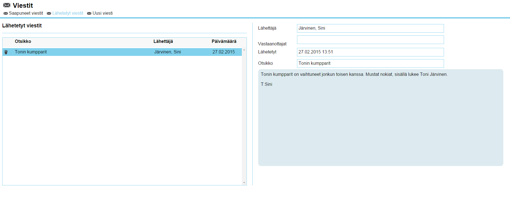Click the Otsikko label in the detail pane
This screenshot has width=510, height=202.
point(265,63)
